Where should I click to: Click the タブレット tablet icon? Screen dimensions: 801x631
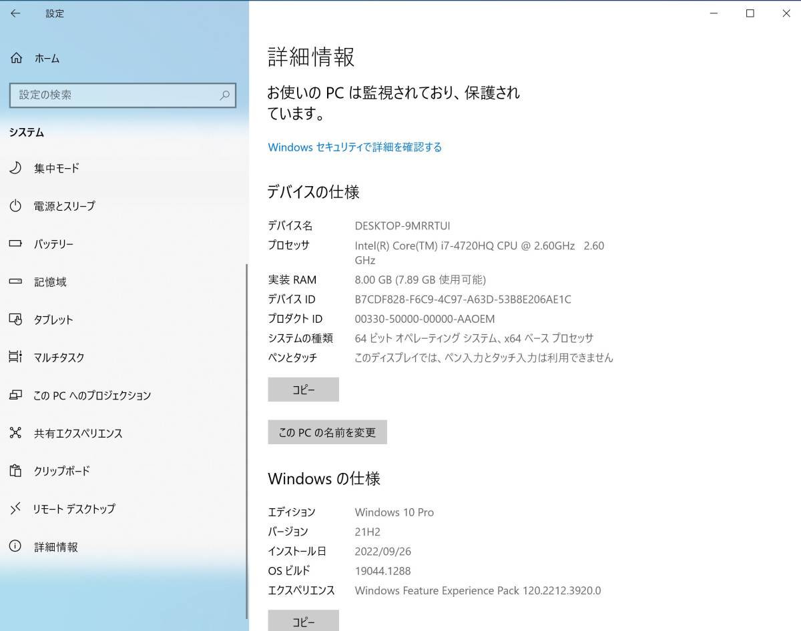click(x=15, y=320)
